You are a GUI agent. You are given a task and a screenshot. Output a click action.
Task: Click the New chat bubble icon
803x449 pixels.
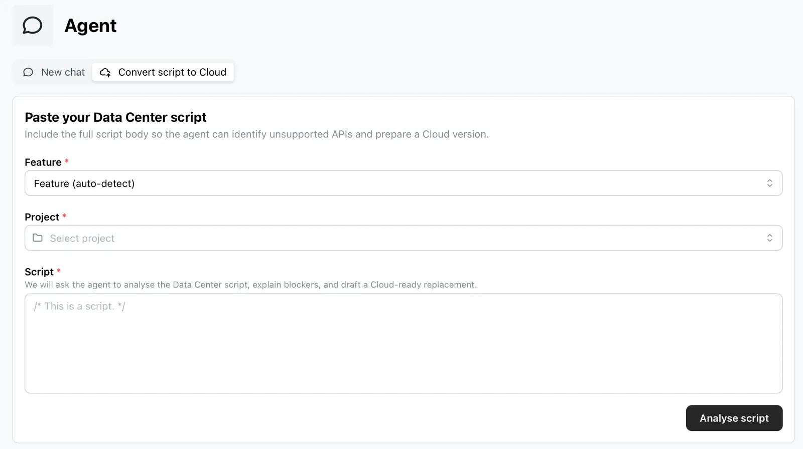(28, 72)
